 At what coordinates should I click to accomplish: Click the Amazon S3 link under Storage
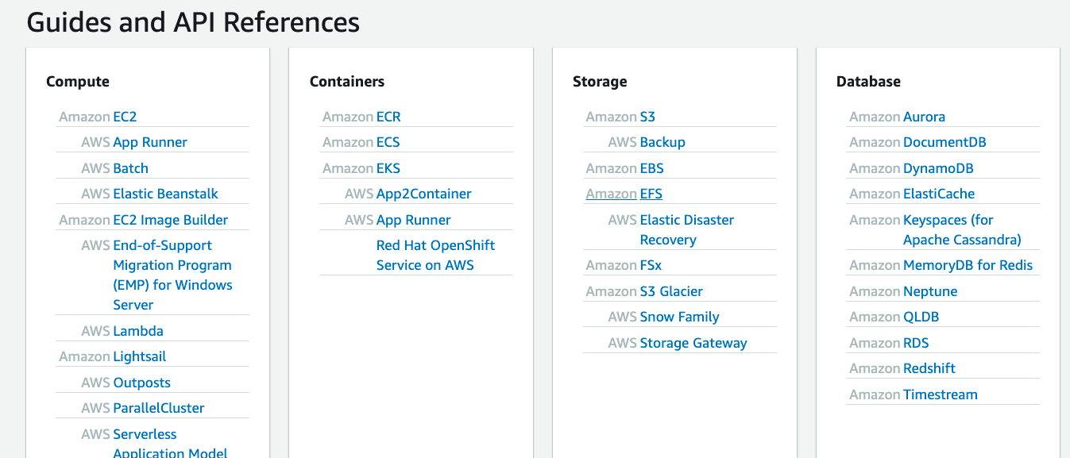(x=647, y=117)
